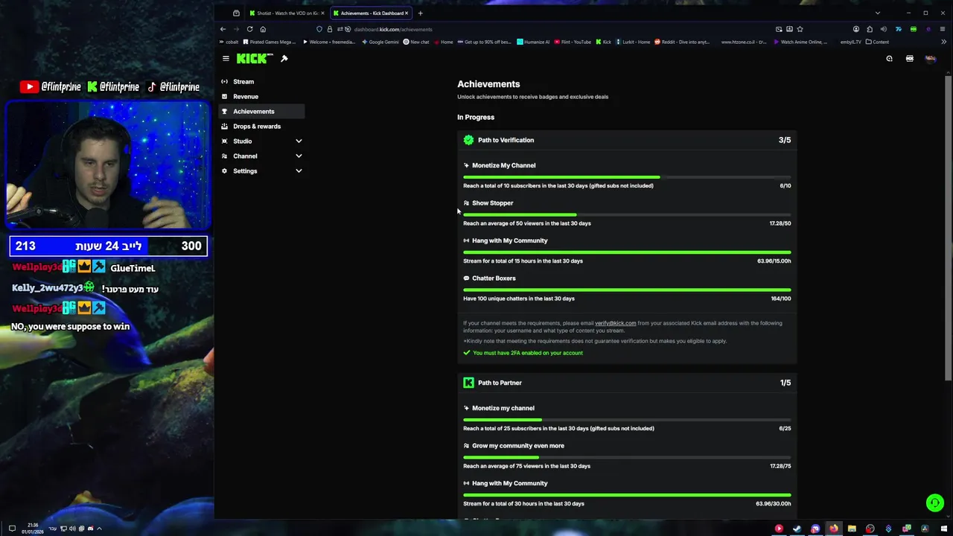Click the Chatter Boxers progress bar
Image resolution: width=953 pixels, height=536 pixels.
pos(627,290)
